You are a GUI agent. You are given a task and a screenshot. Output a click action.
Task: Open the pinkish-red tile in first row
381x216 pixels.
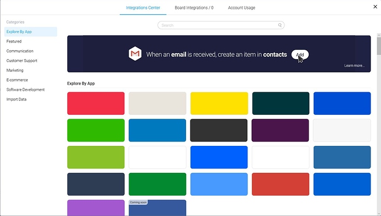click(96, 103)
